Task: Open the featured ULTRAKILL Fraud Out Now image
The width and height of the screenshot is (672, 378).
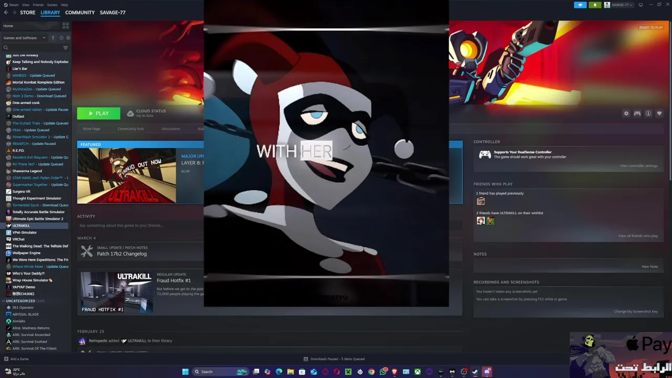Action: [x=127, y=175]
